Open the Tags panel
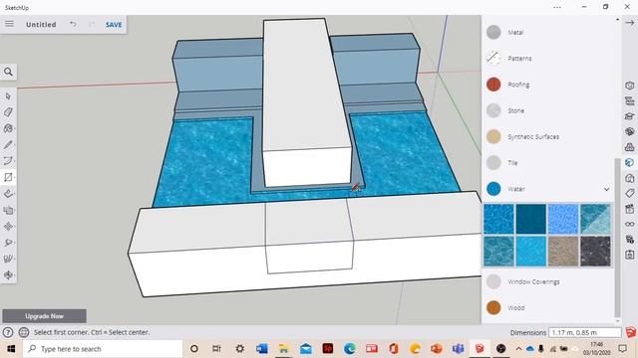638x358 pixels. [629, 193]
